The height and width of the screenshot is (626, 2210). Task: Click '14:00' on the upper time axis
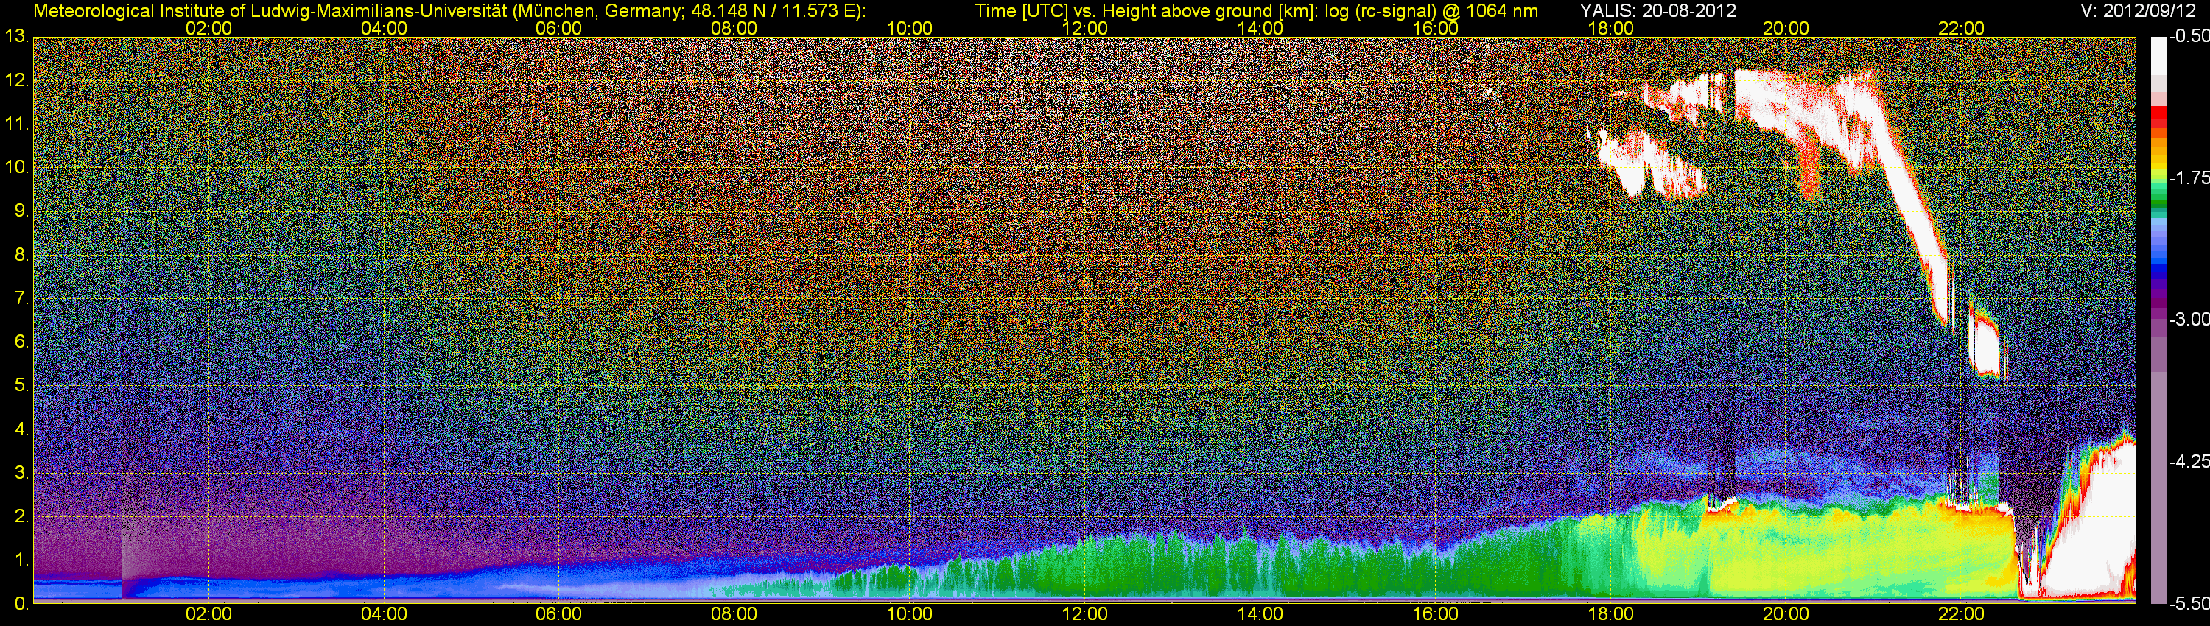point(1260,28)
